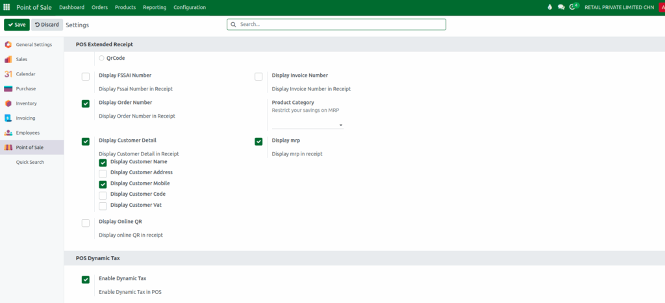Open the Configuration menu
This screenshot has width=665, height=303.
coord(190,7)
